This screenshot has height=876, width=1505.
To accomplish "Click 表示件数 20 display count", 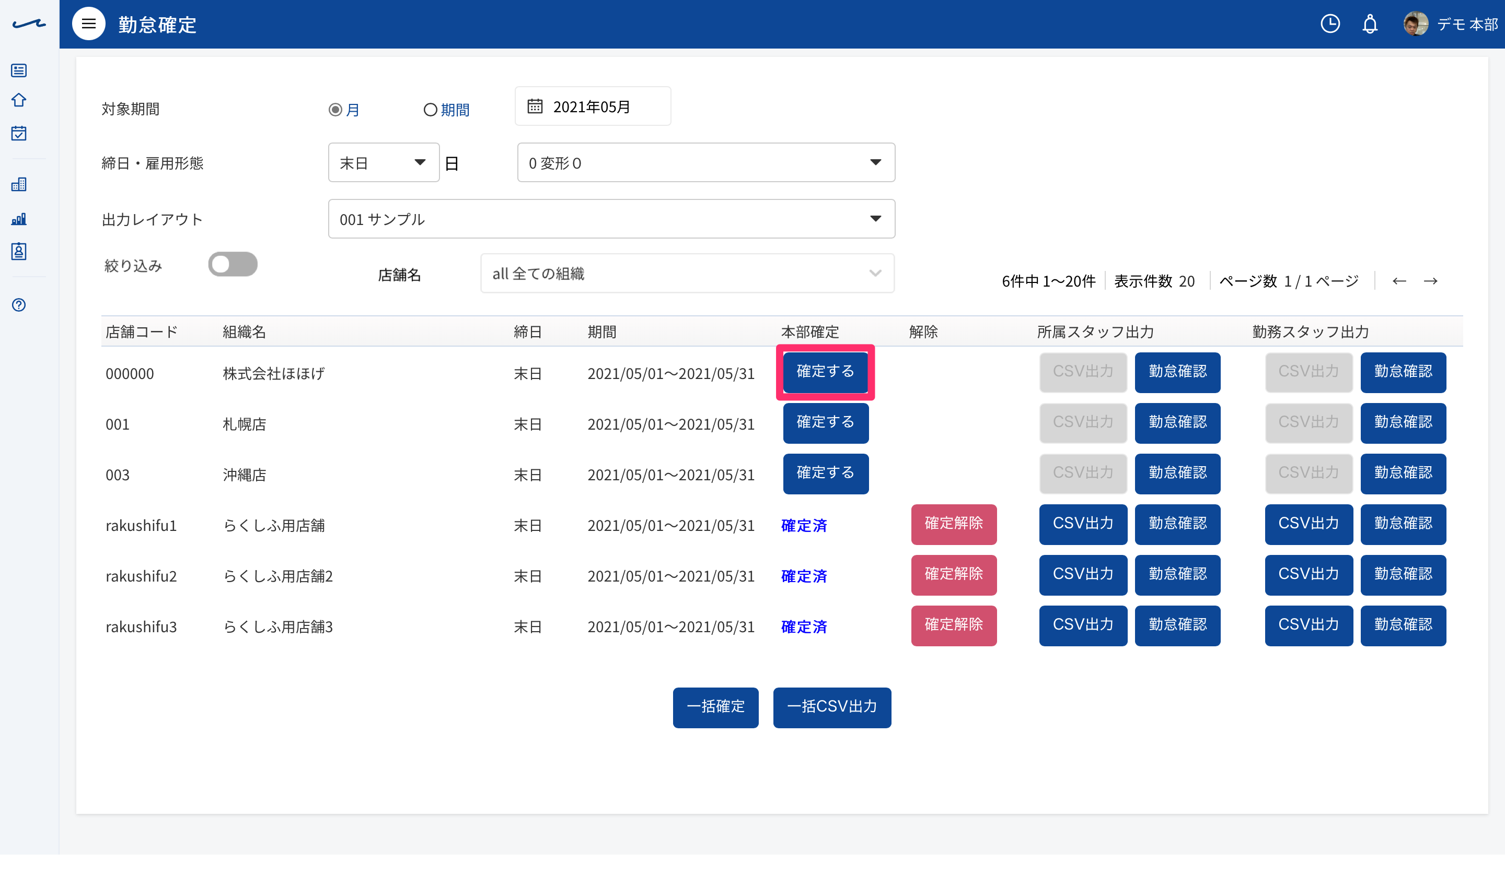I will [1154, 281].
